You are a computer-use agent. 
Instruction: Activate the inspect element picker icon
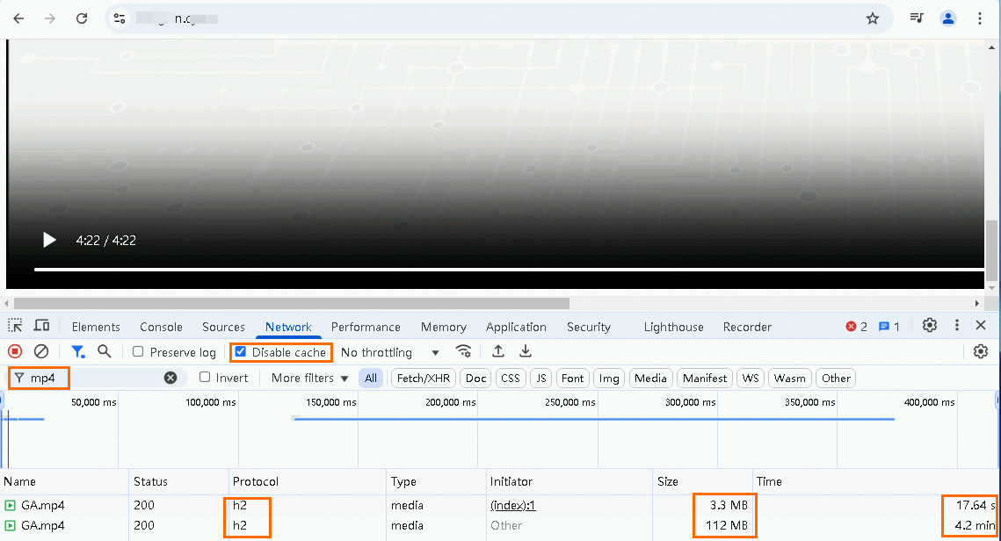pyautogui.click(x=15, y=326)
